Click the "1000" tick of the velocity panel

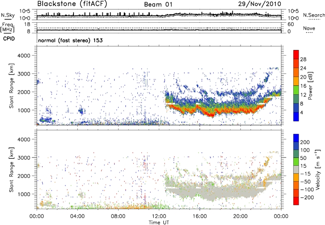point(24,194)
